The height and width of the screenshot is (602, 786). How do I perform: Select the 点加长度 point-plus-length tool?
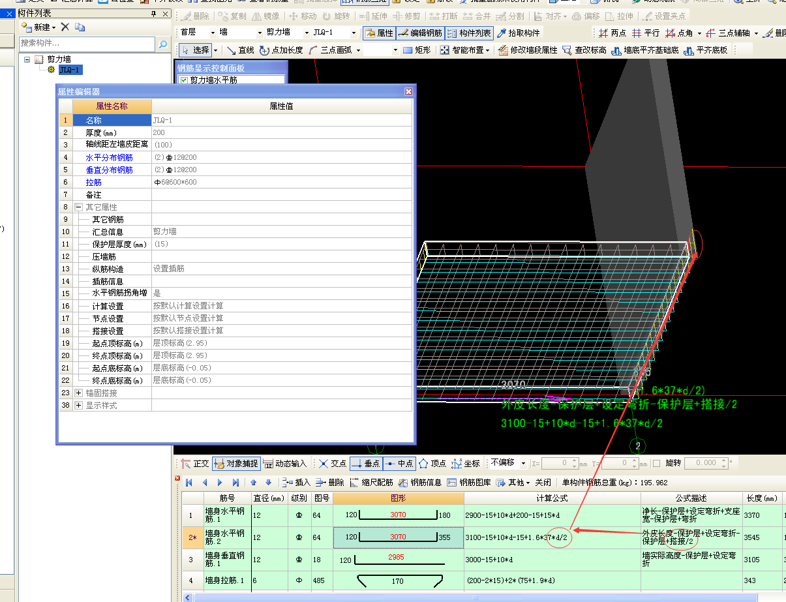281,50
